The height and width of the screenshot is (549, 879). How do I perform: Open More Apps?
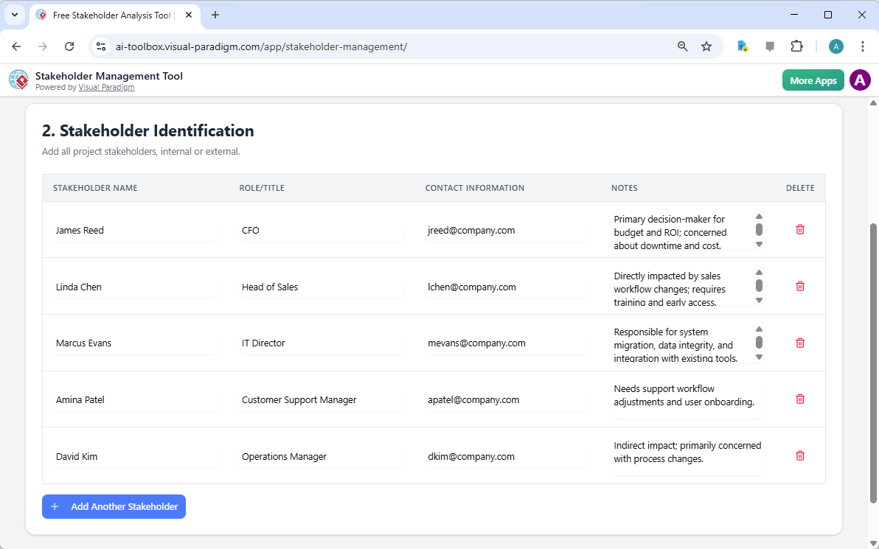click(813, 80)
